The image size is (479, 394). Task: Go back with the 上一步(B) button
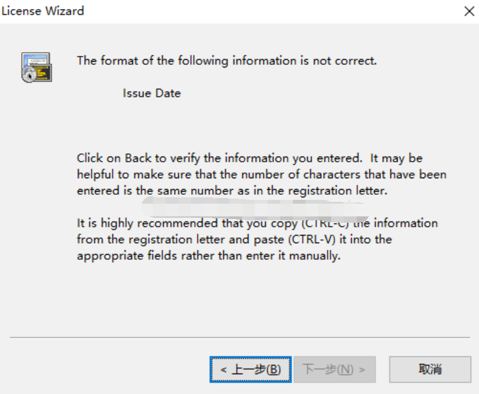[250, 369]
